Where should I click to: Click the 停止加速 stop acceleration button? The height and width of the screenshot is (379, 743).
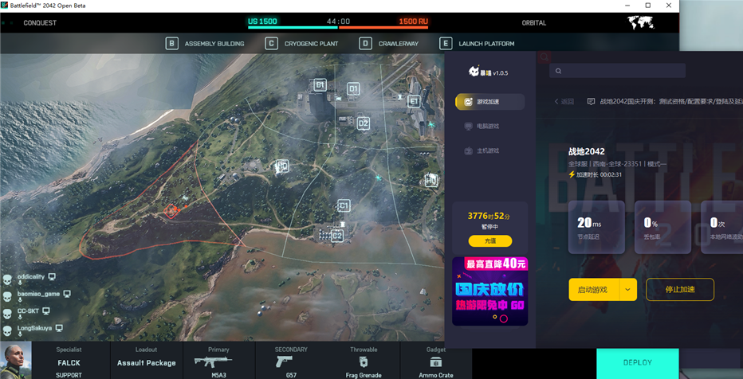point(679,290)
